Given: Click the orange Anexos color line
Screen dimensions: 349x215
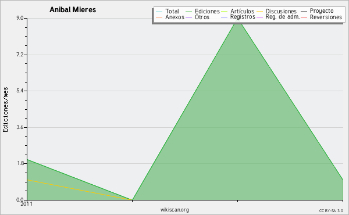Looking at the screenshot, I should pos(159,17).
